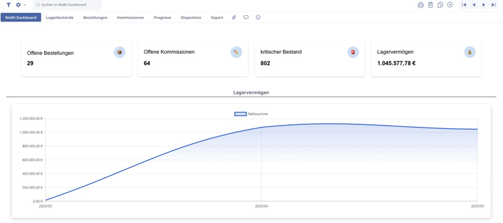This screenshot has width=503, height=223.
Task: Open the comments speech bubble icon
Action: tap(246, 18)
